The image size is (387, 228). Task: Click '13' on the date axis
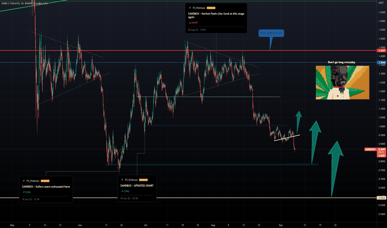point(106,225)
